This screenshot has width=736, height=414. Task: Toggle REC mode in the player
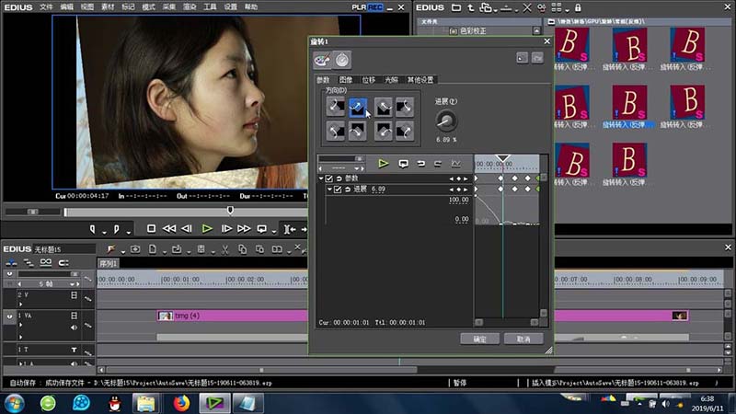(375, 7)
